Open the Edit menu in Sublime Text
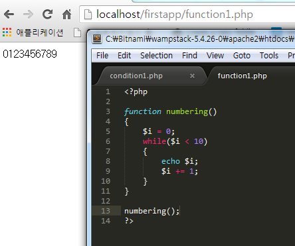Viewport: 295px width, 246px height. tap(124, 56)
